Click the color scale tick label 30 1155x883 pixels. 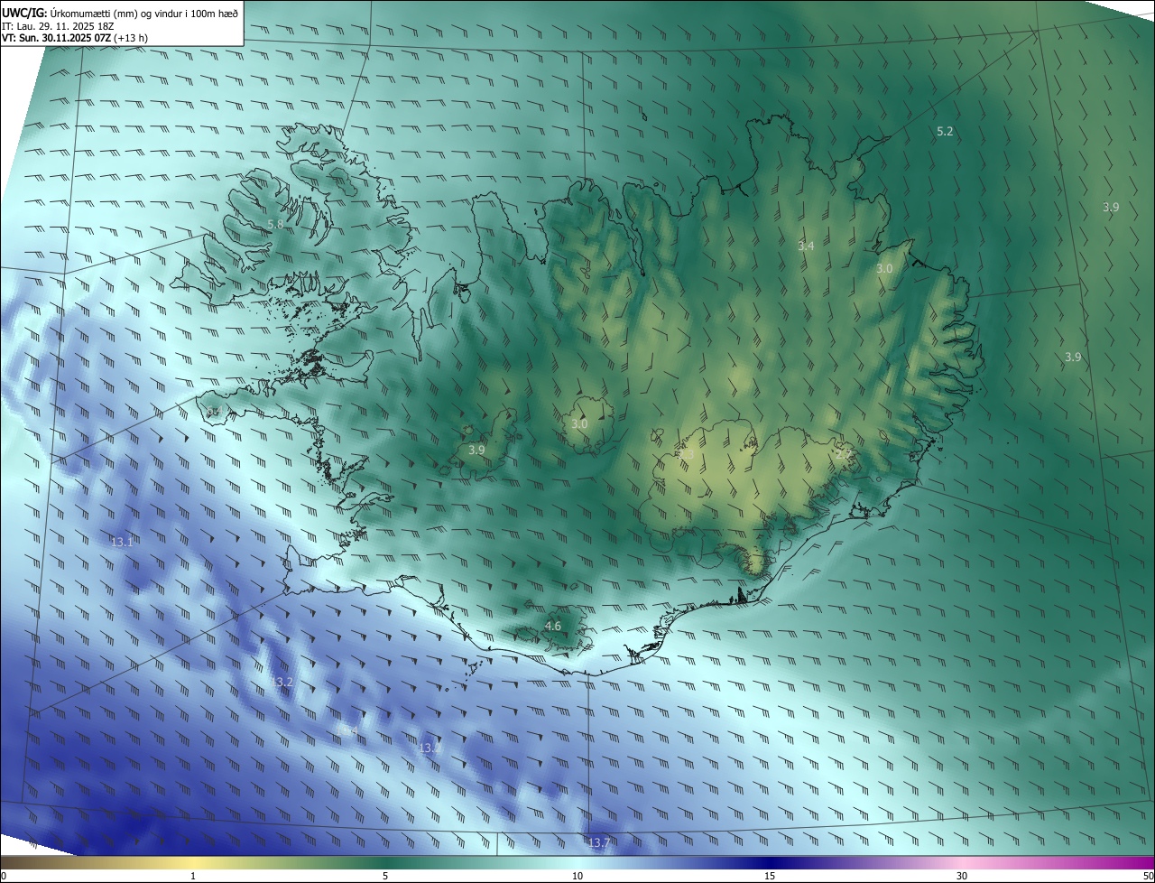[x=962, y=876]
